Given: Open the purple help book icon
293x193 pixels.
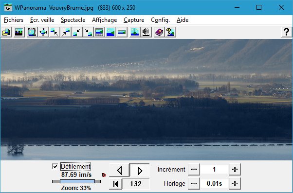Looking at the screenshot, I should 159,32.
